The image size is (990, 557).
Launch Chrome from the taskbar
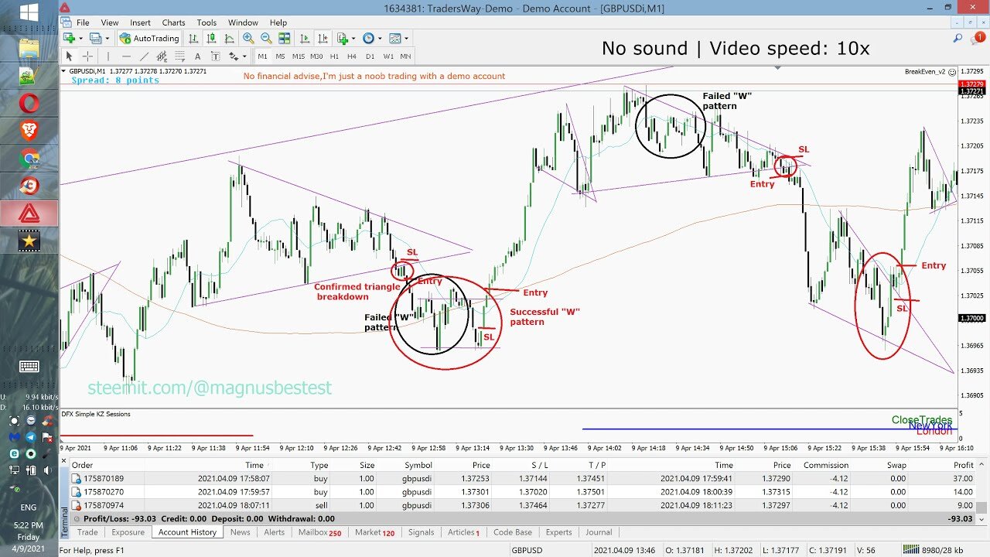click(29, 158)
